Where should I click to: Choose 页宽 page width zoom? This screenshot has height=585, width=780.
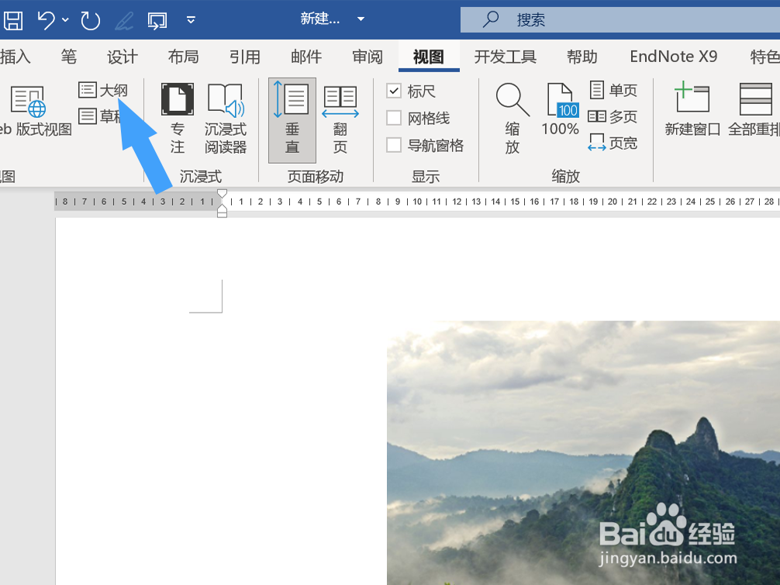coord(613,144)
